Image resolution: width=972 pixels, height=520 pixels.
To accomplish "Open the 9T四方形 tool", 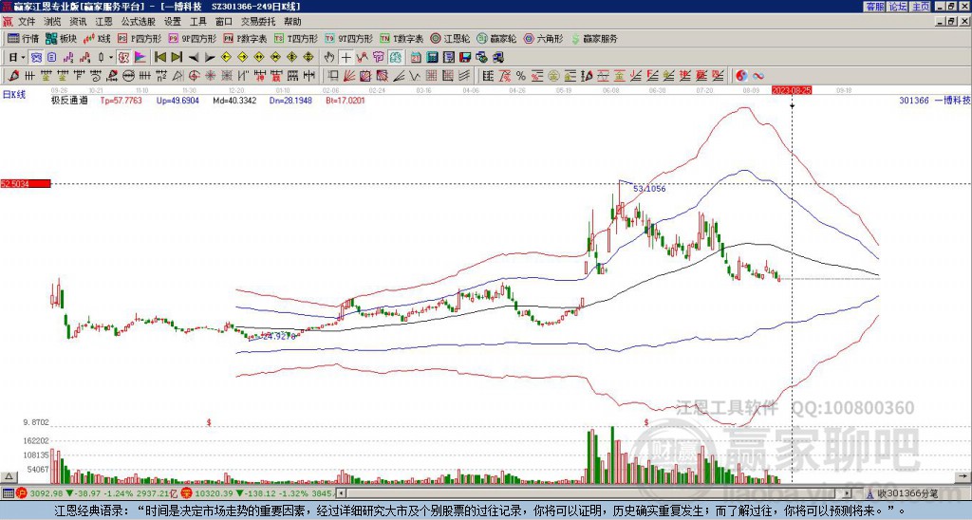I will click(x=349, y=38).
